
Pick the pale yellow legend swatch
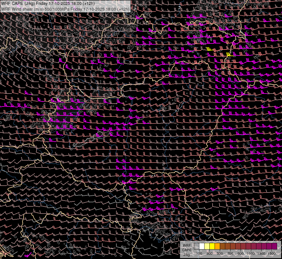(207, 246)
